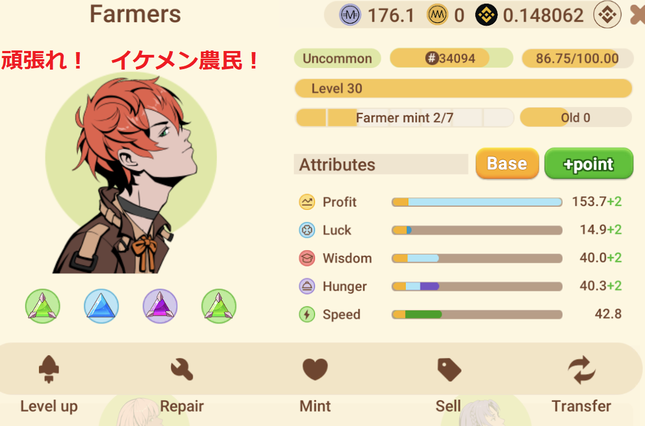
Task: Open Repair with the wrench icon
Action: 181,370
